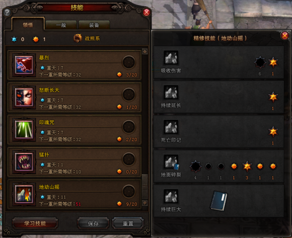Image resolution: width=292 pixels, height=238 pixels.
Task: Select the 印魂咒 skill icon
Action: pos(24,129)
